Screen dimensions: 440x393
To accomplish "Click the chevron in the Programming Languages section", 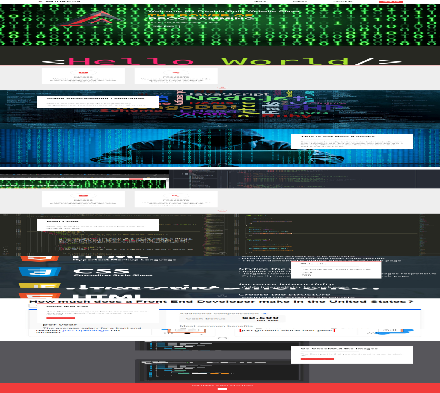I will [222, 126].
